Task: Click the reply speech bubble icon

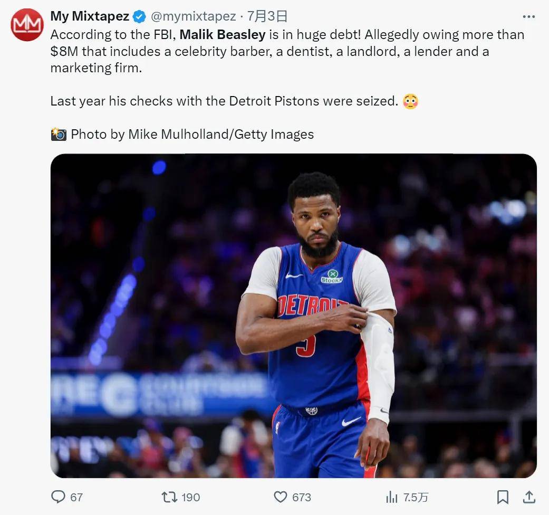Action: [x=58, y=497]
